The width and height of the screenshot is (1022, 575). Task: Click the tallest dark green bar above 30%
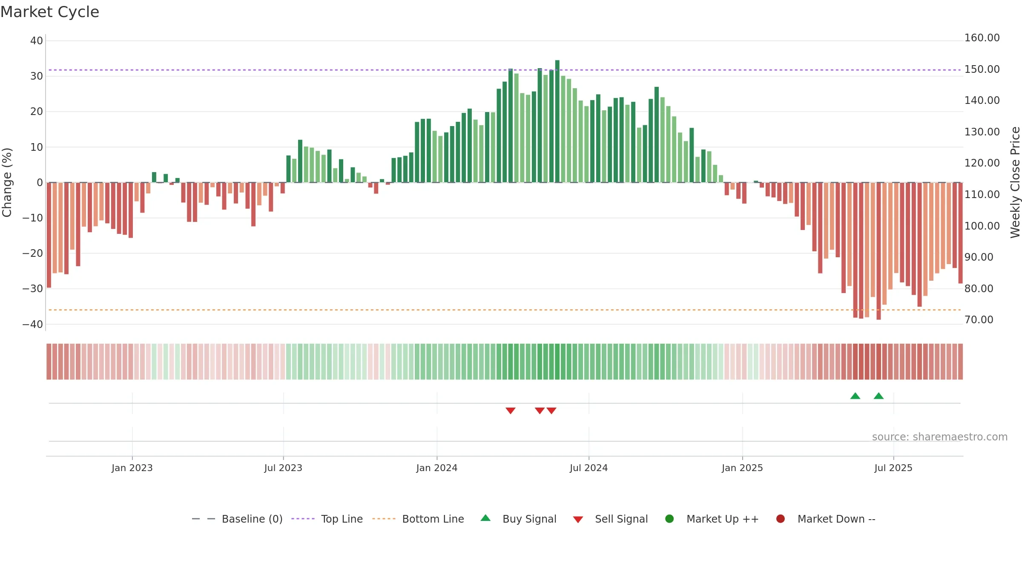557,121
